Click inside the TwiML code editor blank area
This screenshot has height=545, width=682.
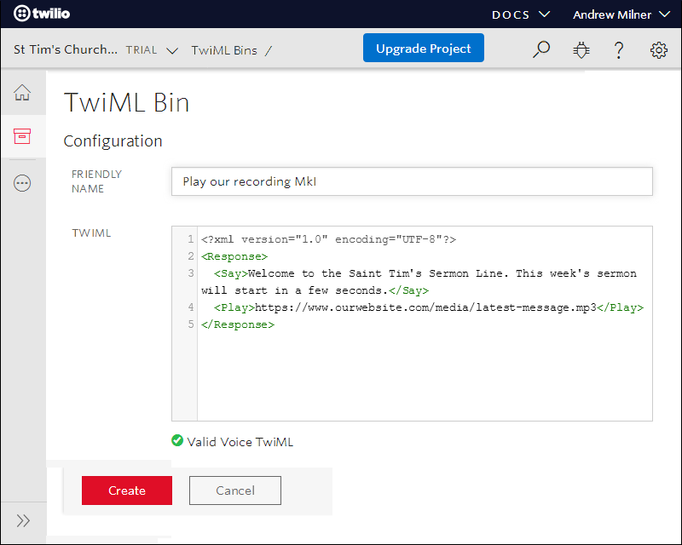pyautogui.click(x=424, y=376)
